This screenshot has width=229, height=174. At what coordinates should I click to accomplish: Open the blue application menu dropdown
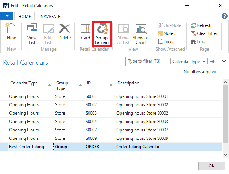(x=7, y=16)
